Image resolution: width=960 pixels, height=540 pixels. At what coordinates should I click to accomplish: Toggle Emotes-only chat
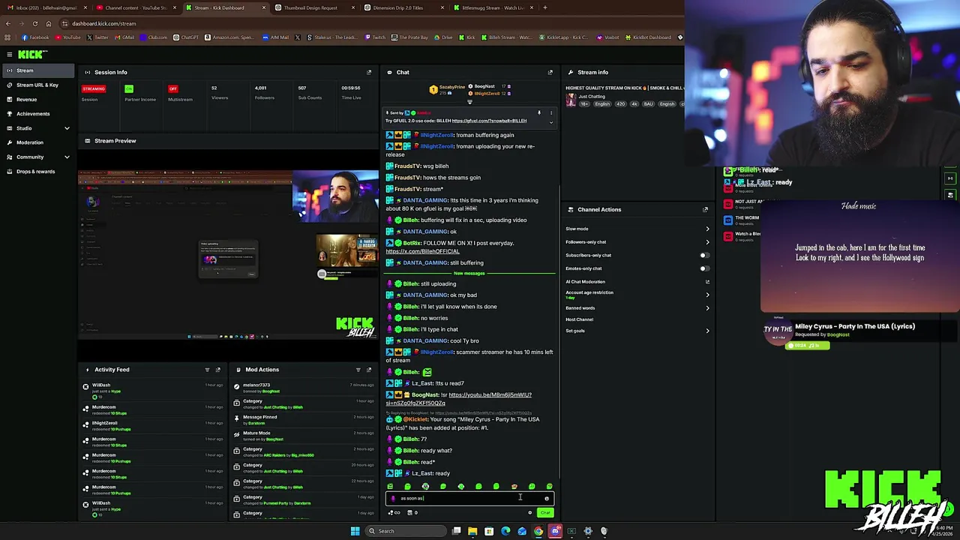click(703, 268)
